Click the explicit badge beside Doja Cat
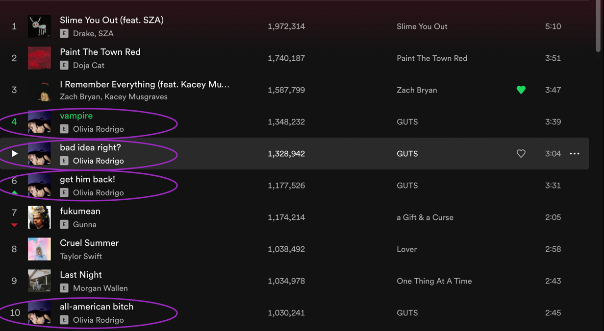Image resolution: width=604 pixels, height=331 pixels. point(64,66)
